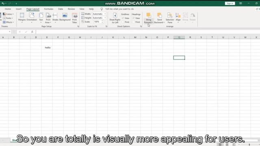Toggle the Headings View checkbox
This screenshot has height=146, width=260.
[x=134, y=18]
